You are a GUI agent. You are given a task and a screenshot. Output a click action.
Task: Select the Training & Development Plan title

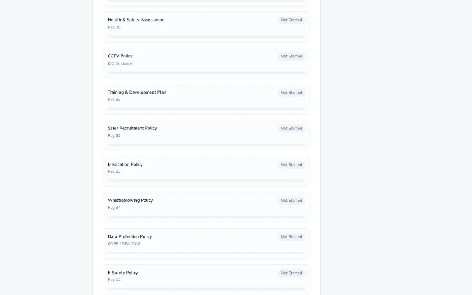point(137,92)
